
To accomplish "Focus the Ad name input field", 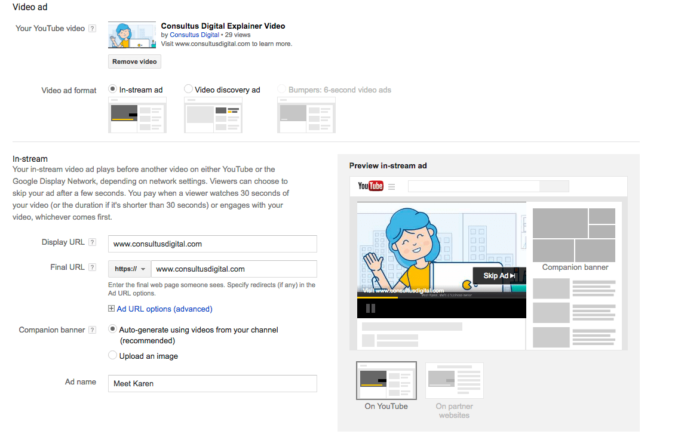I will (x=212, y=383).
